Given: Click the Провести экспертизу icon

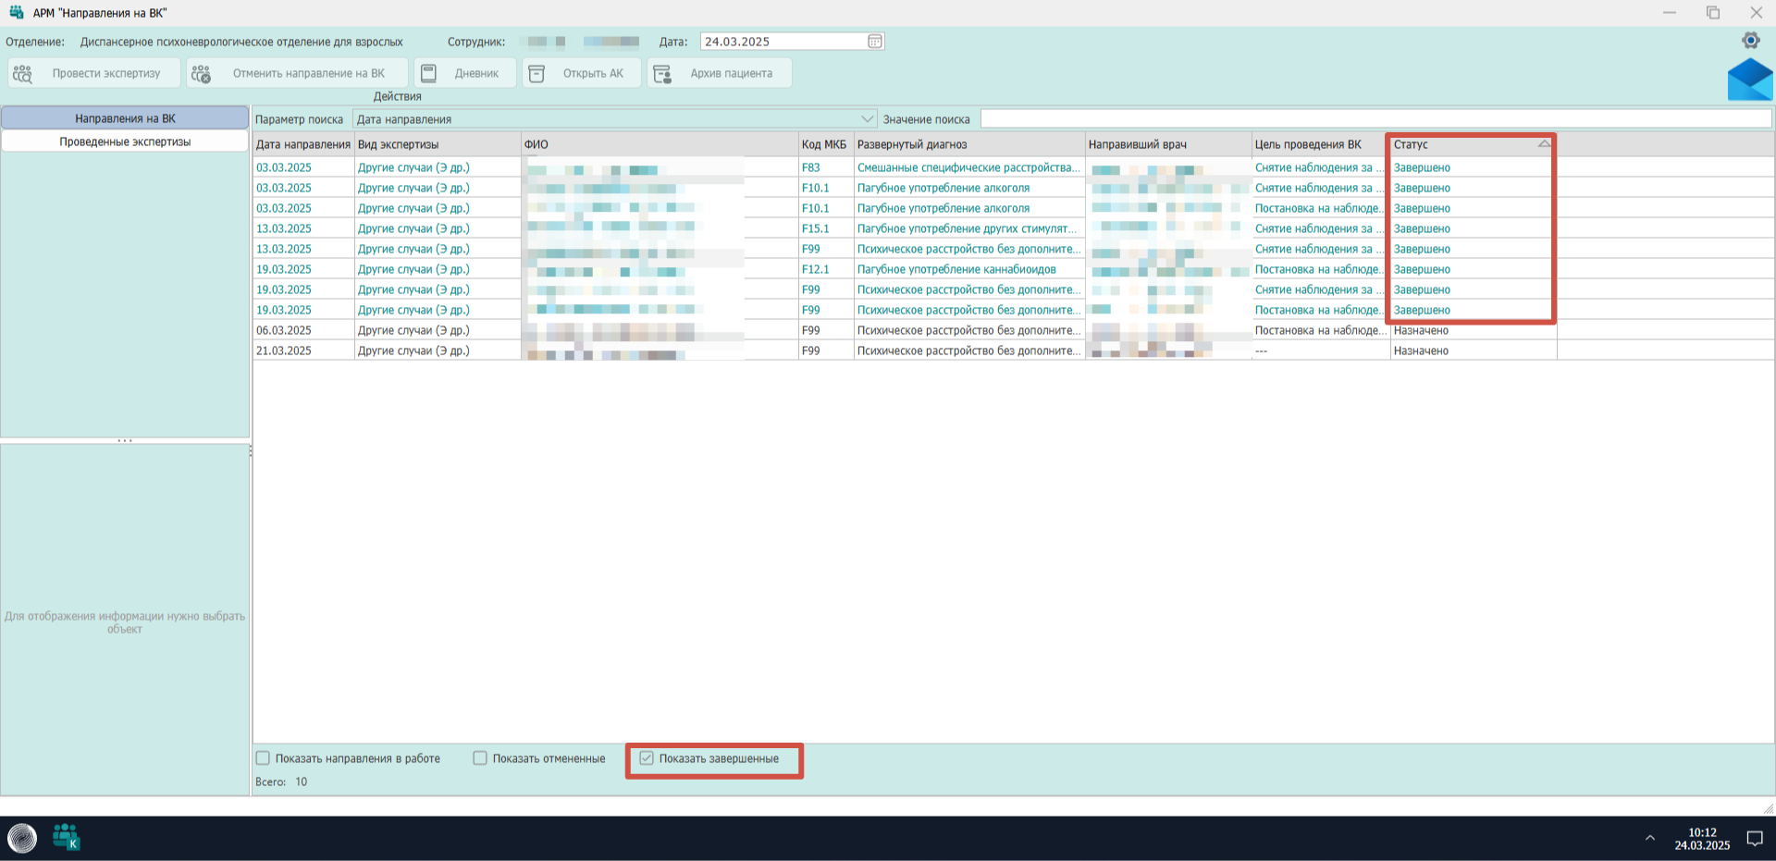Looking at the screenshot, I should click(22, 74).
